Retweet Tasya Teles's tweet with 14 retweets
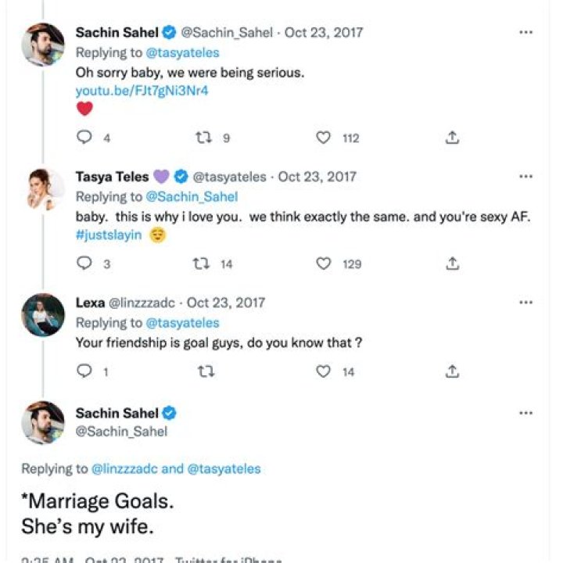Screen dimensions: 563x563 pyautogui.click(x=202, y=264)
